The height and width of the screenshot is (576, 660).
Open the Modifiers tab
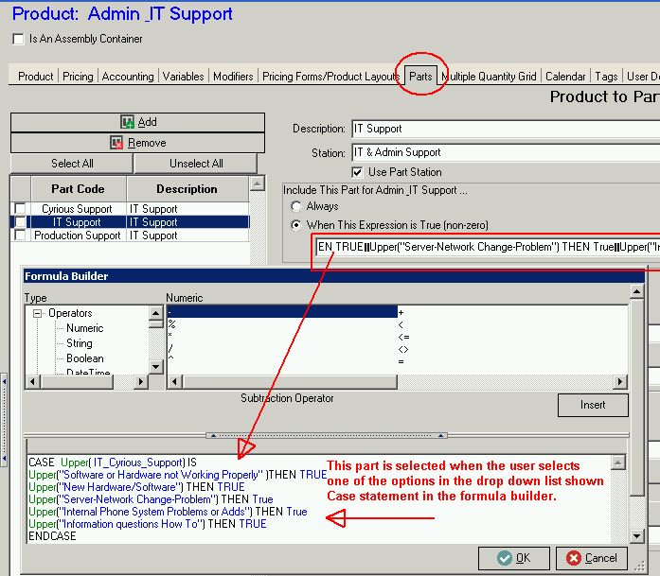click(x=233, y=77)
